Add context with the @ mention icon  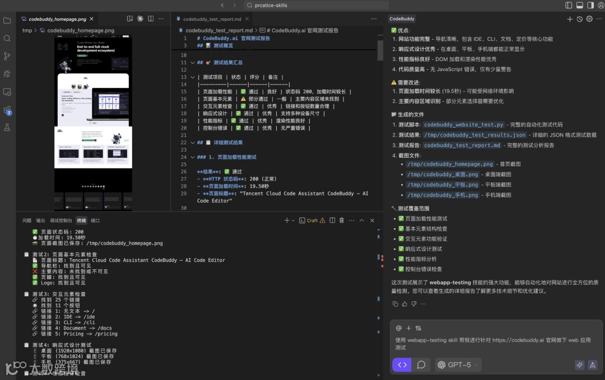pyautogui.click(x=399, y=328)
